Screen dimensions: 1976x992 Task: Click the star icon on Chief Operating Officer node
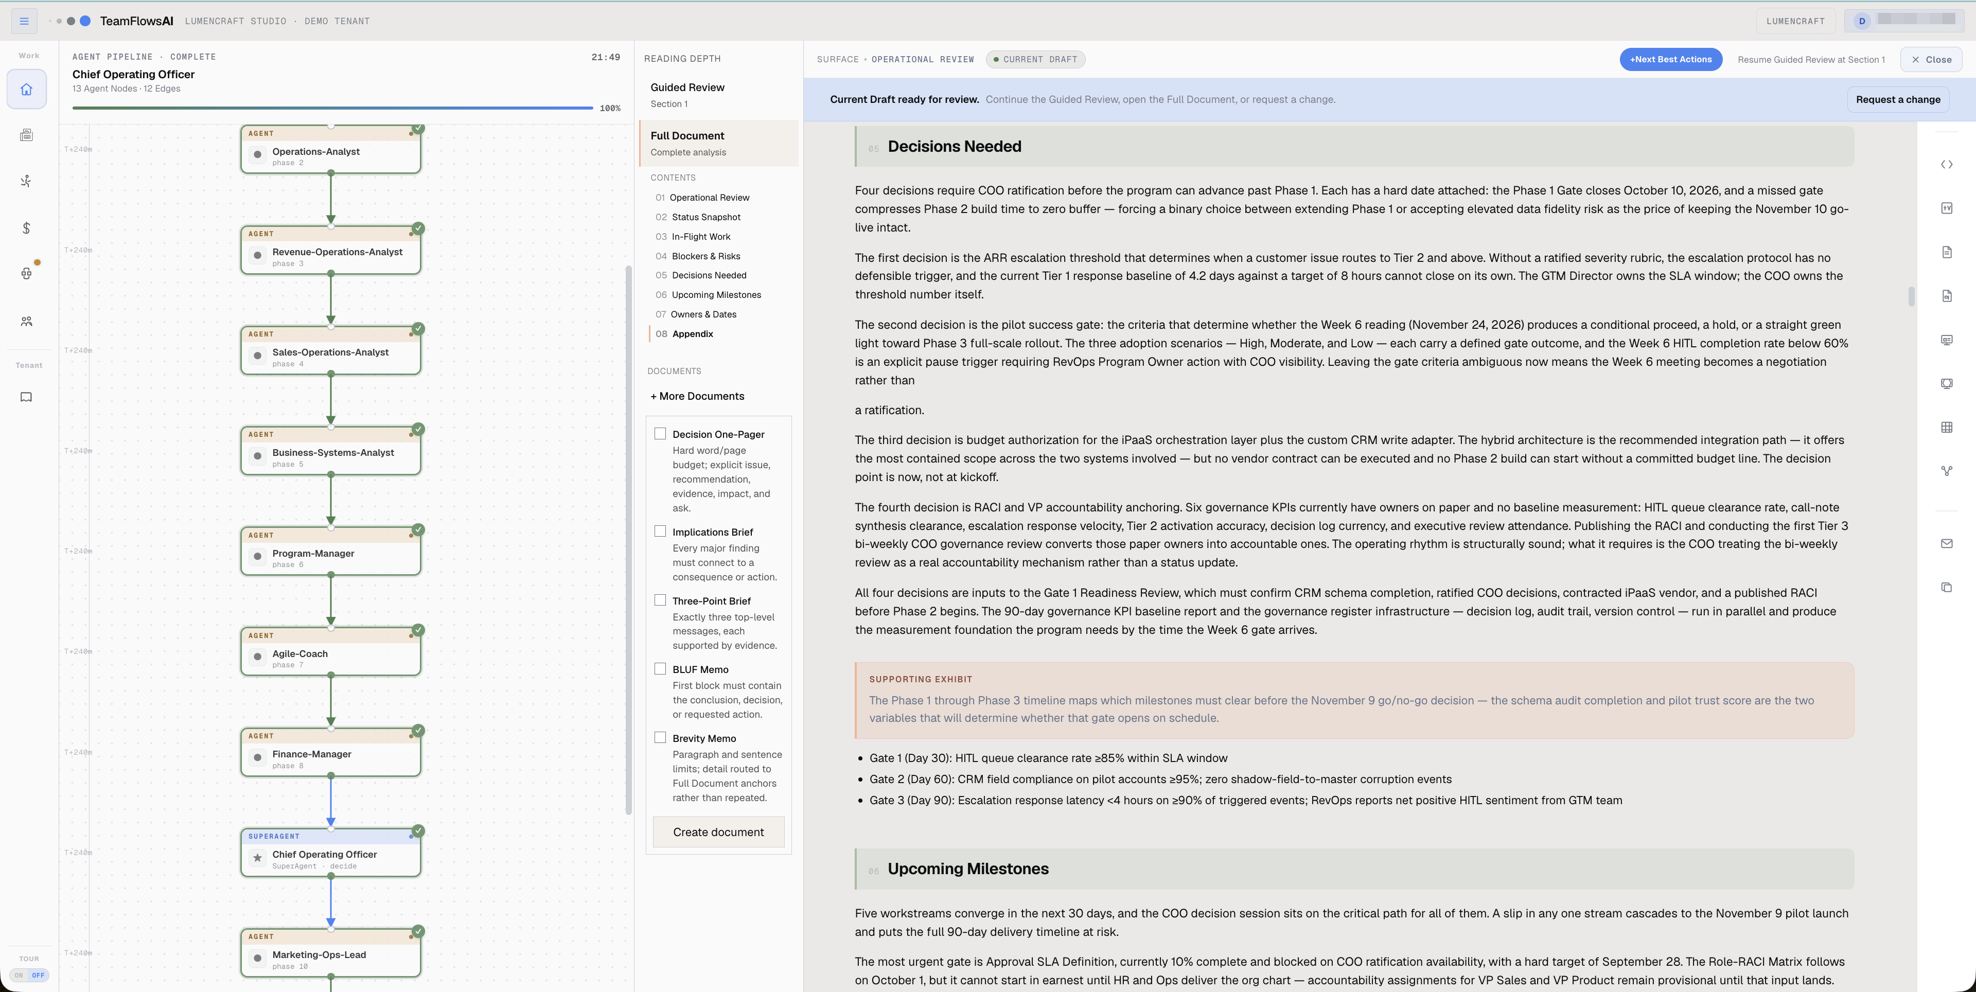(x=257, y=858)
